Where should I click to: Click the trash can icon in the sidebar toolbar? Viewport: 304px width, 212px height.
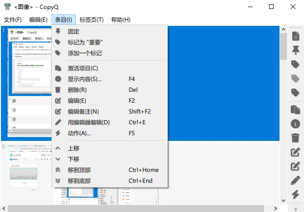[296, 138]
